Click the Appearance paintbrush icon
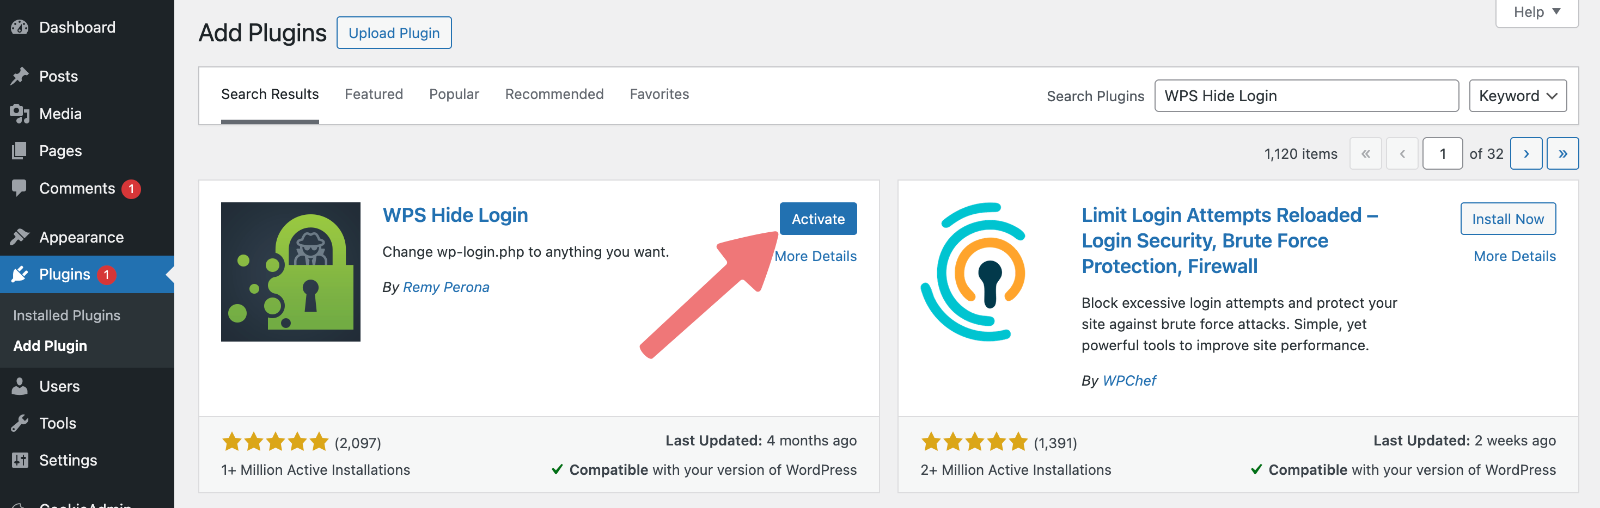Viewport: 1600px width, 508px height. (x=20, y=237)
